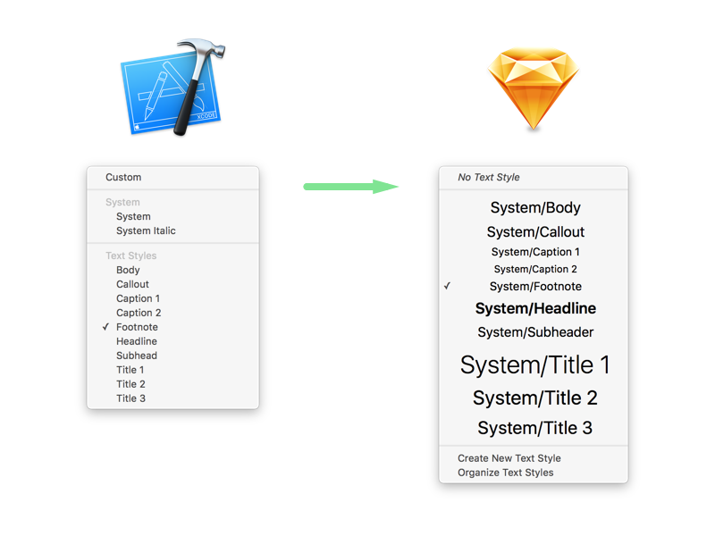Image resolution: width=715 pixels, height=536 pixels.
Task: Uncheck the "Footnote" text style
Action: pos(137,327)
